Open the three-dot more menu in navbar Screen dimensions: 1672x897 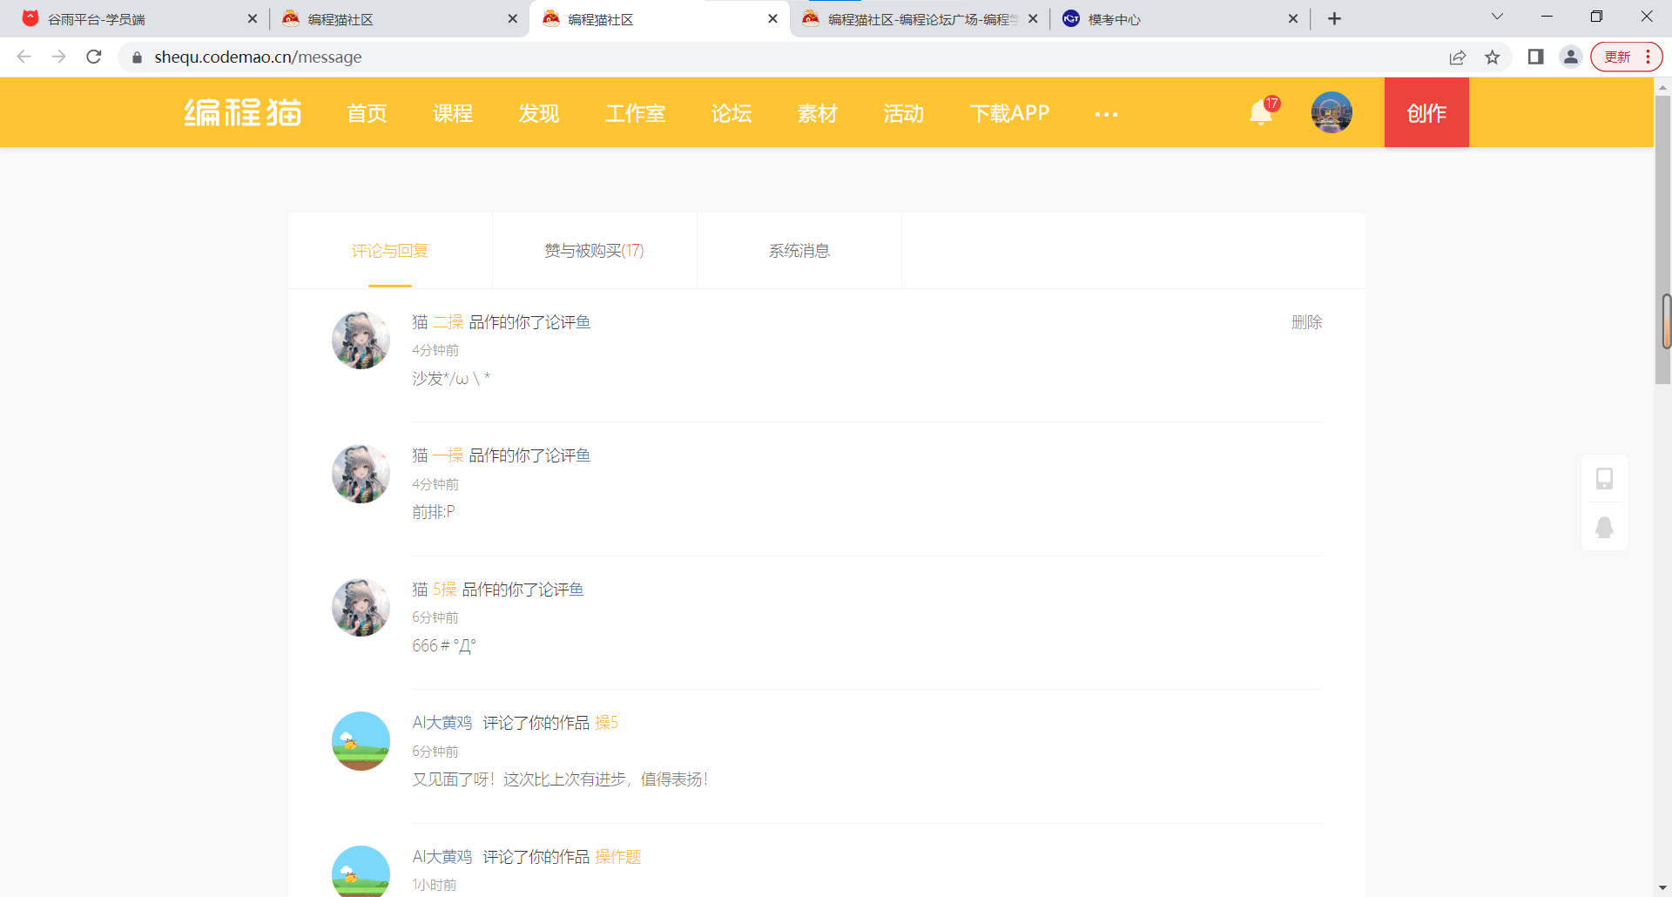click(x=1106, y=114)
